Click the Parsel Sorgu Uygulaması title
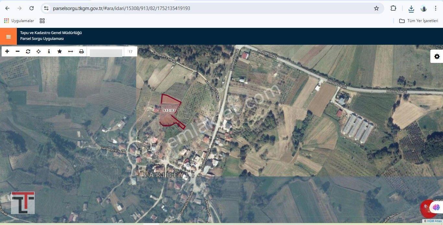The width and height of the screenshot is (443, 225). tap(42, 39)
